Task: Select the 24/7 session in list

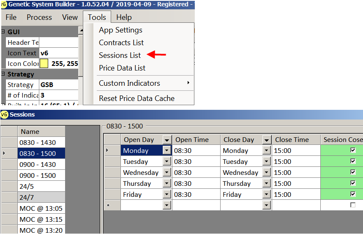Action: tap(41, 197)
